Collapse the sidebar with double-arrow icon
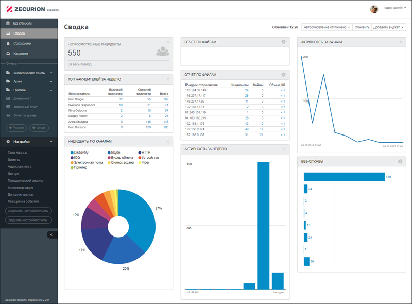Screen dimensions: 412x304 click(x=52, y=234)
